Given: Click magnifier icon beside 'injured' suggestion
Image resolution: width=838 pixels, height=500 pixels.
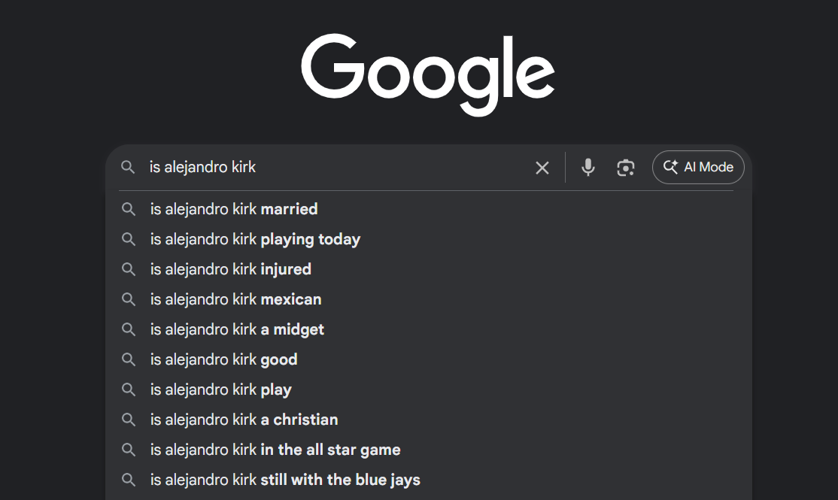Looking at the screenshot, I should coord(129,269).
